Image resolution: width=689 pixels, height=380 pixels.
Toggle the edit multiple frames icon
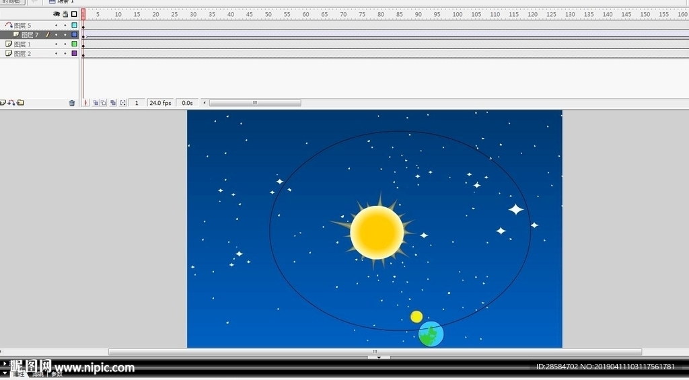113,103
